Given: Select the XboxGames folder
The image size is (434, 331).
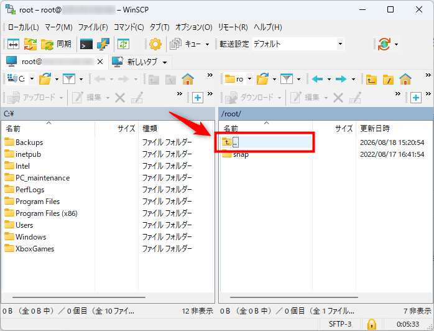Looking at the screenshot, I should [x=30, y=249].
